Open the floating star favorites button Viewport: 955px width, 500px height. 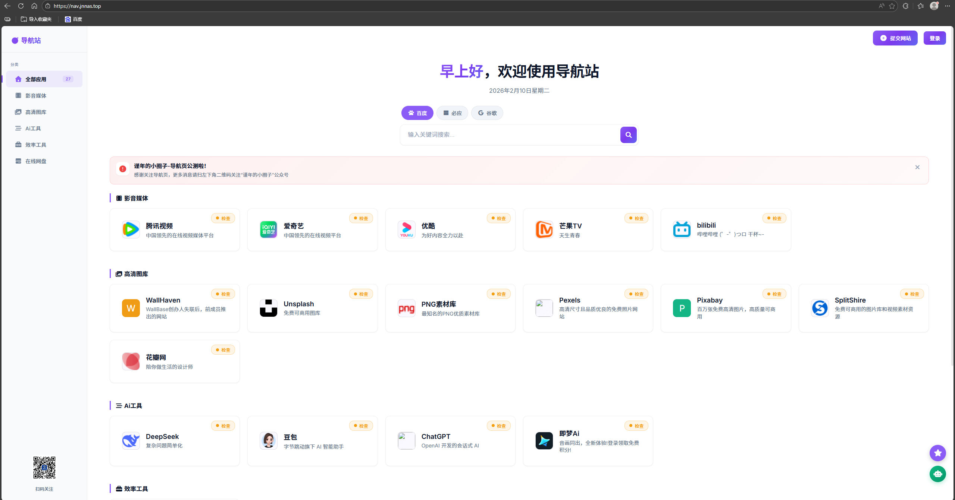point(937,453)
